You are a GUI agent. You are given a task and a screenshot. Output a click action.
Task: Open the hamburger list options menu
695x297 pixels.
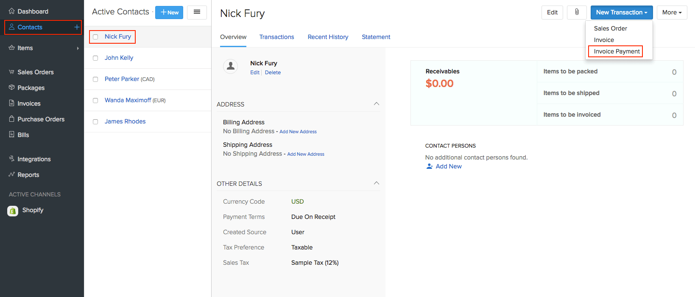pos(197,12)
